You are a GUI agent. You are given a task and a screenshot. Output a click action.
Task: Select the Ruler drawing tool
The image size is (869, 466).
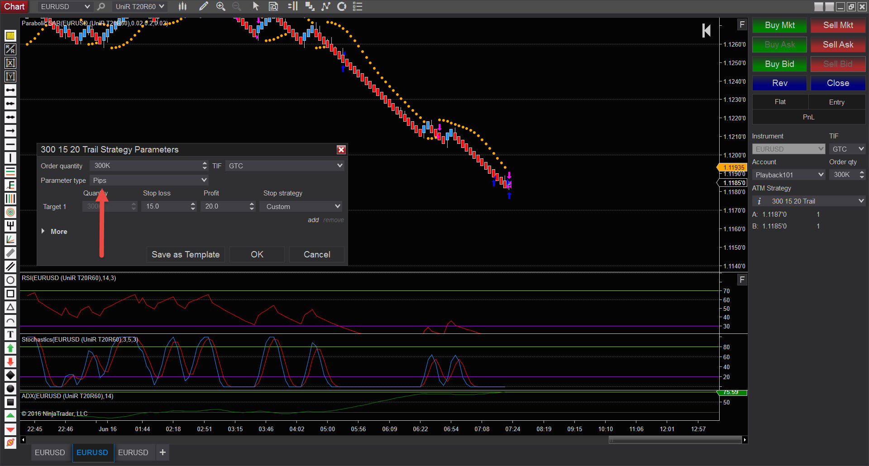10,36
